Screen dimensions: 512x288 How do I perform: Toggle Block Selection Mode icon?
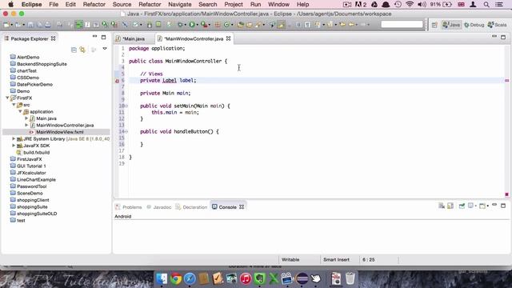coord(298,25)
